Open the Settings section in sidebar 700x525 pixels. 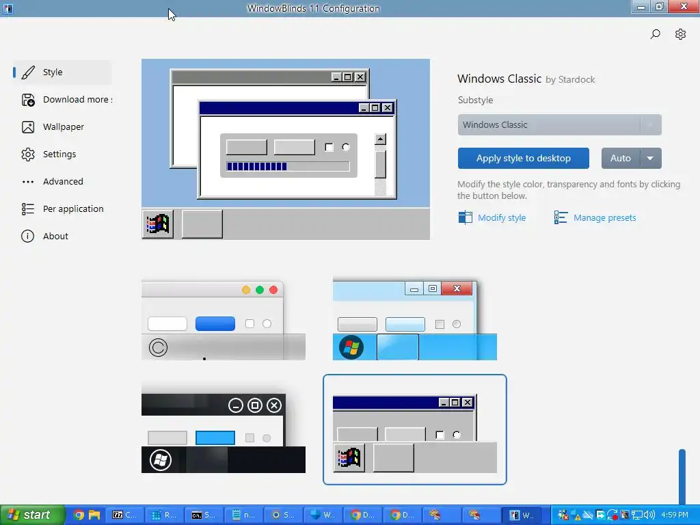click(x=62, y=154)
